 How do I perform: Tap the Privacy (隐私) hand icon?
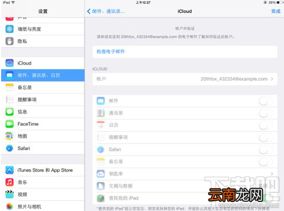[x=10, y=41]
